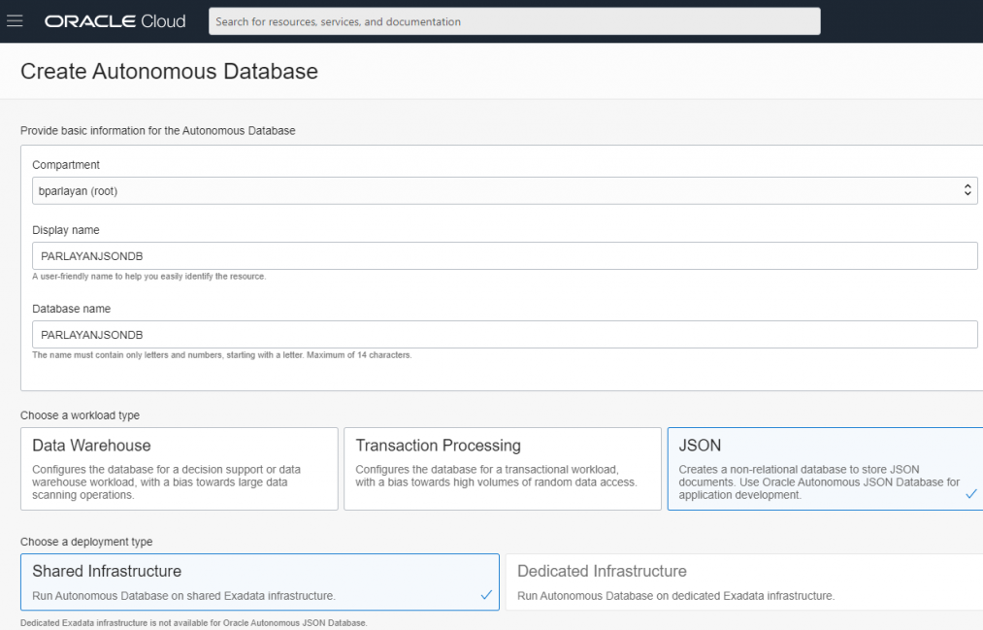Screen dimensions: 983x630
Task: Click the Display name label
Action: [66, 230]
